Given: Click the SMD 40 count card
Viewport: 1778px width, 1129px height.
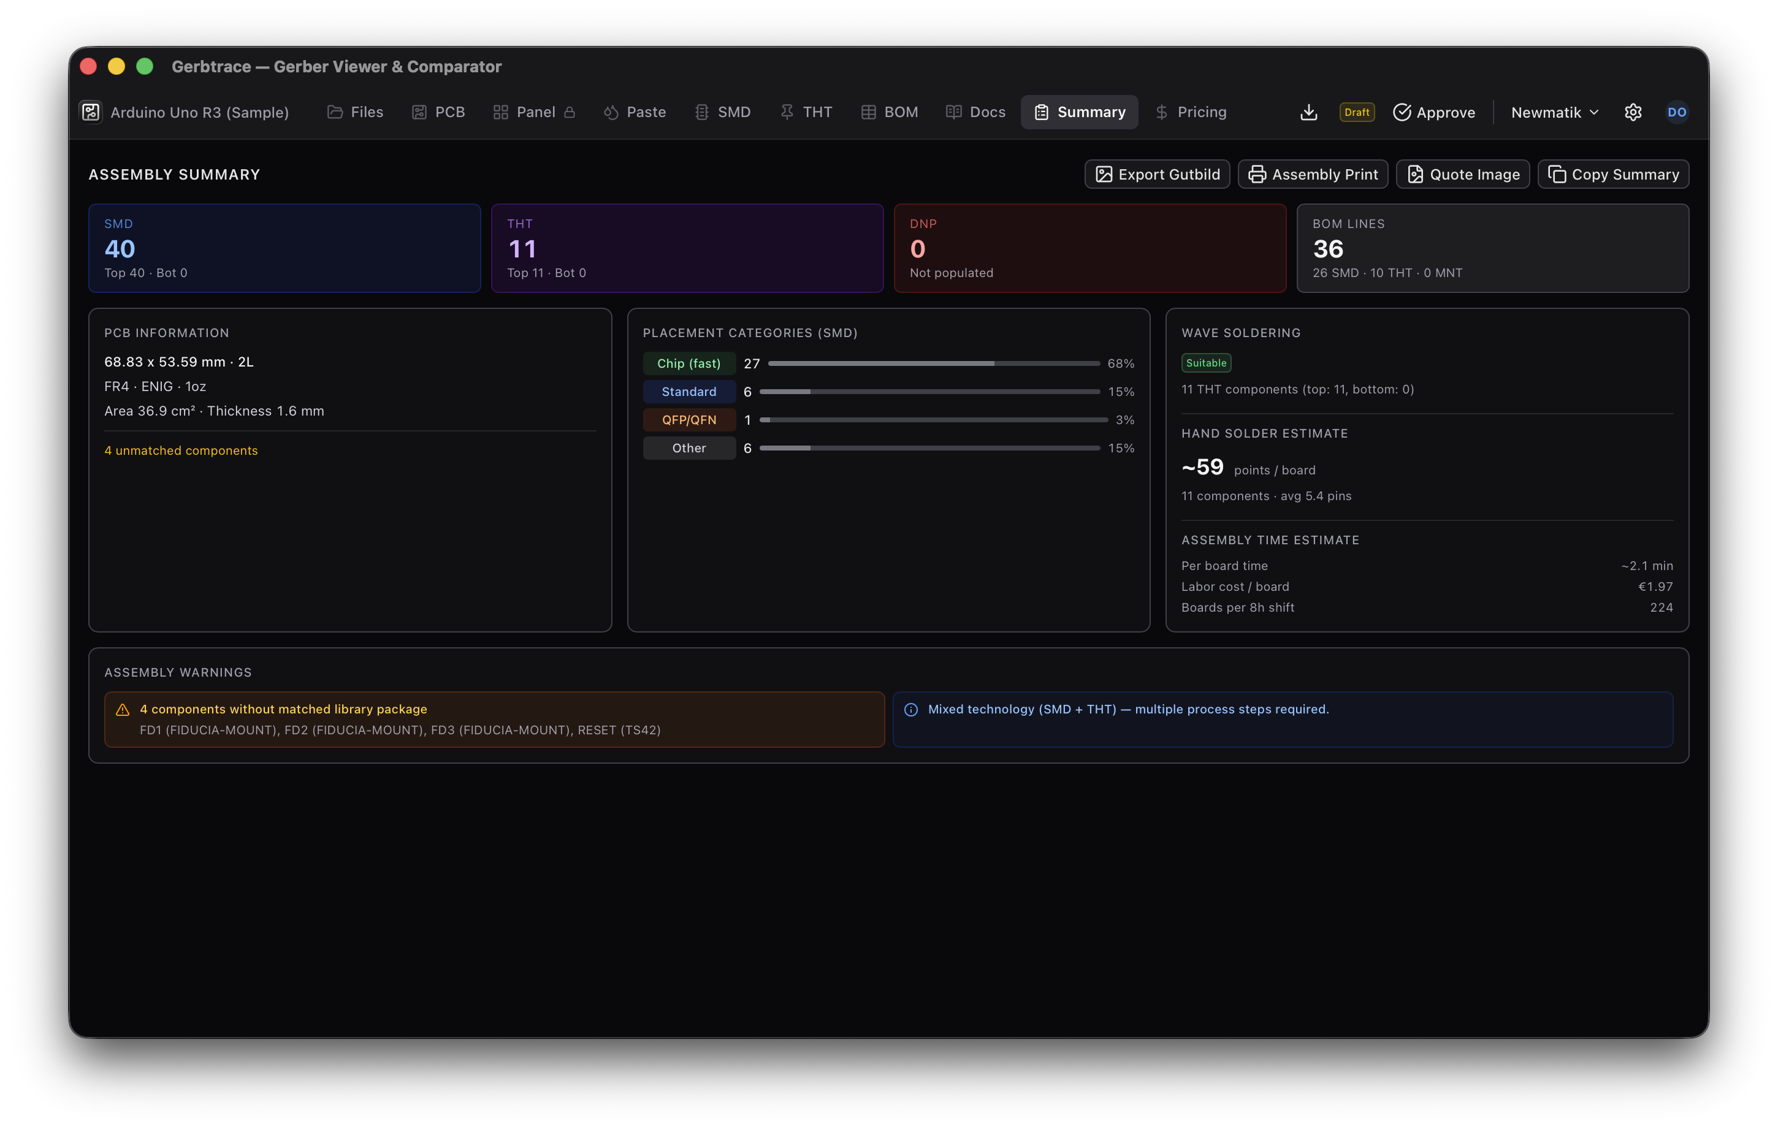Looking at the screenshot, I should click(x=284, y=248).
